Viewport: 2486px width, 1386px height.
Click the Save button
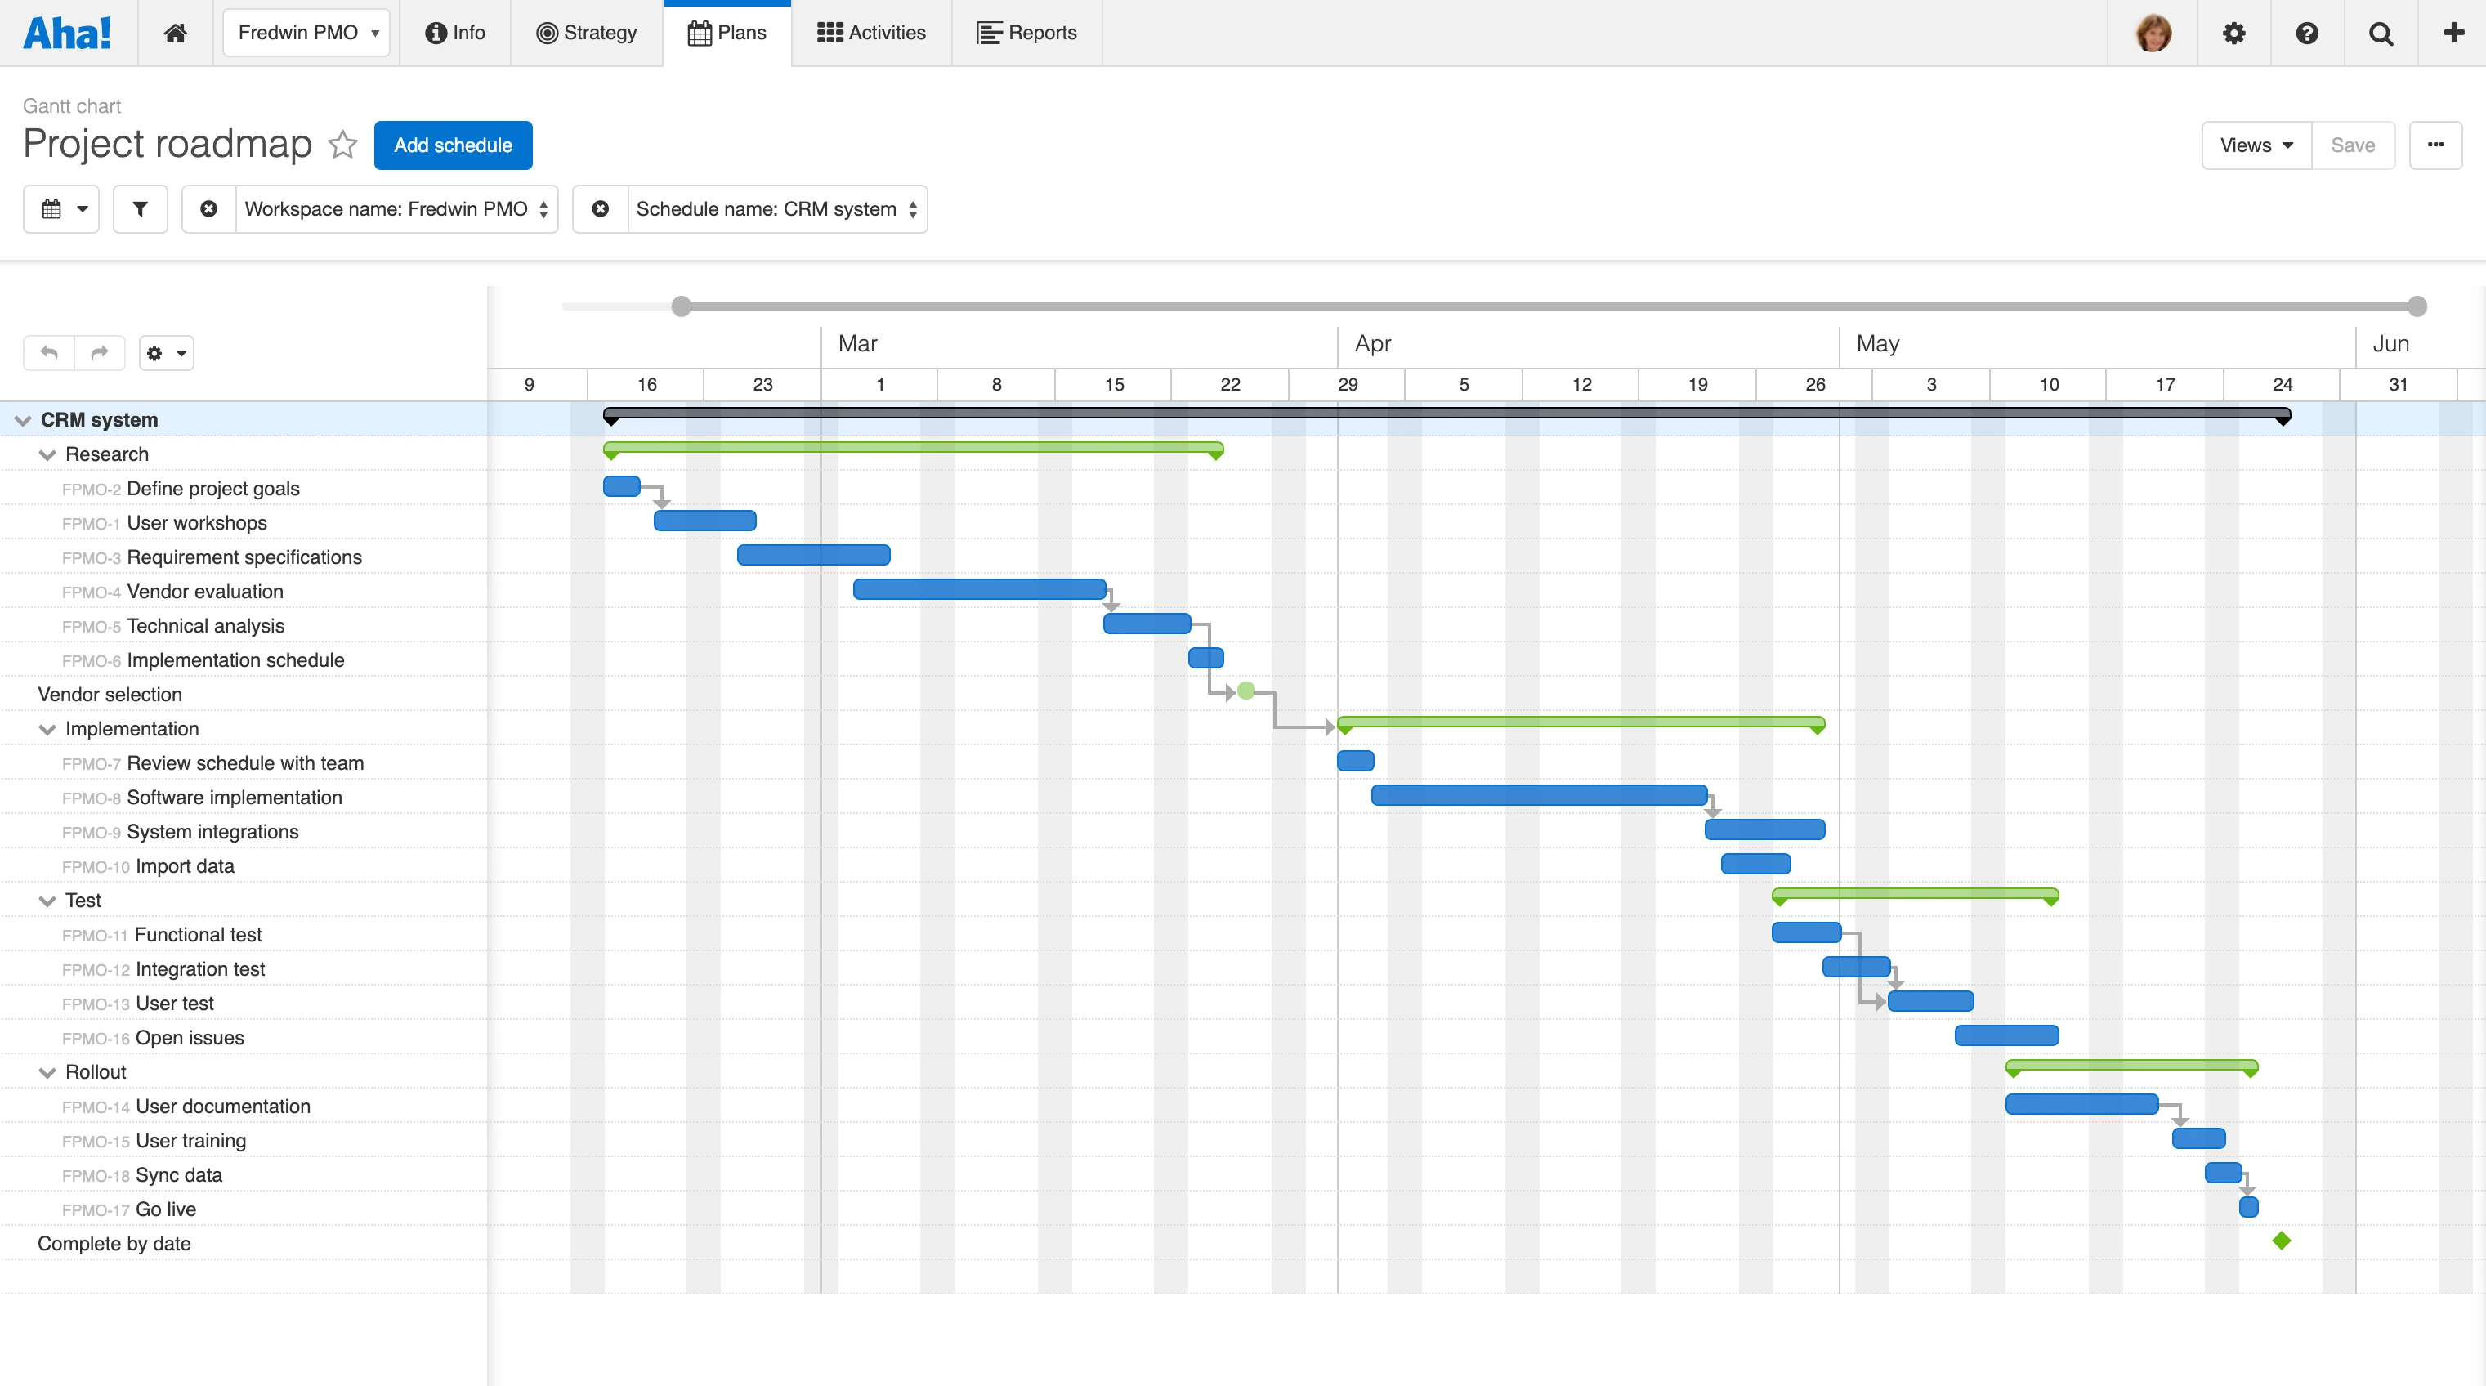pyautogui.click(x=2352, y=145)
